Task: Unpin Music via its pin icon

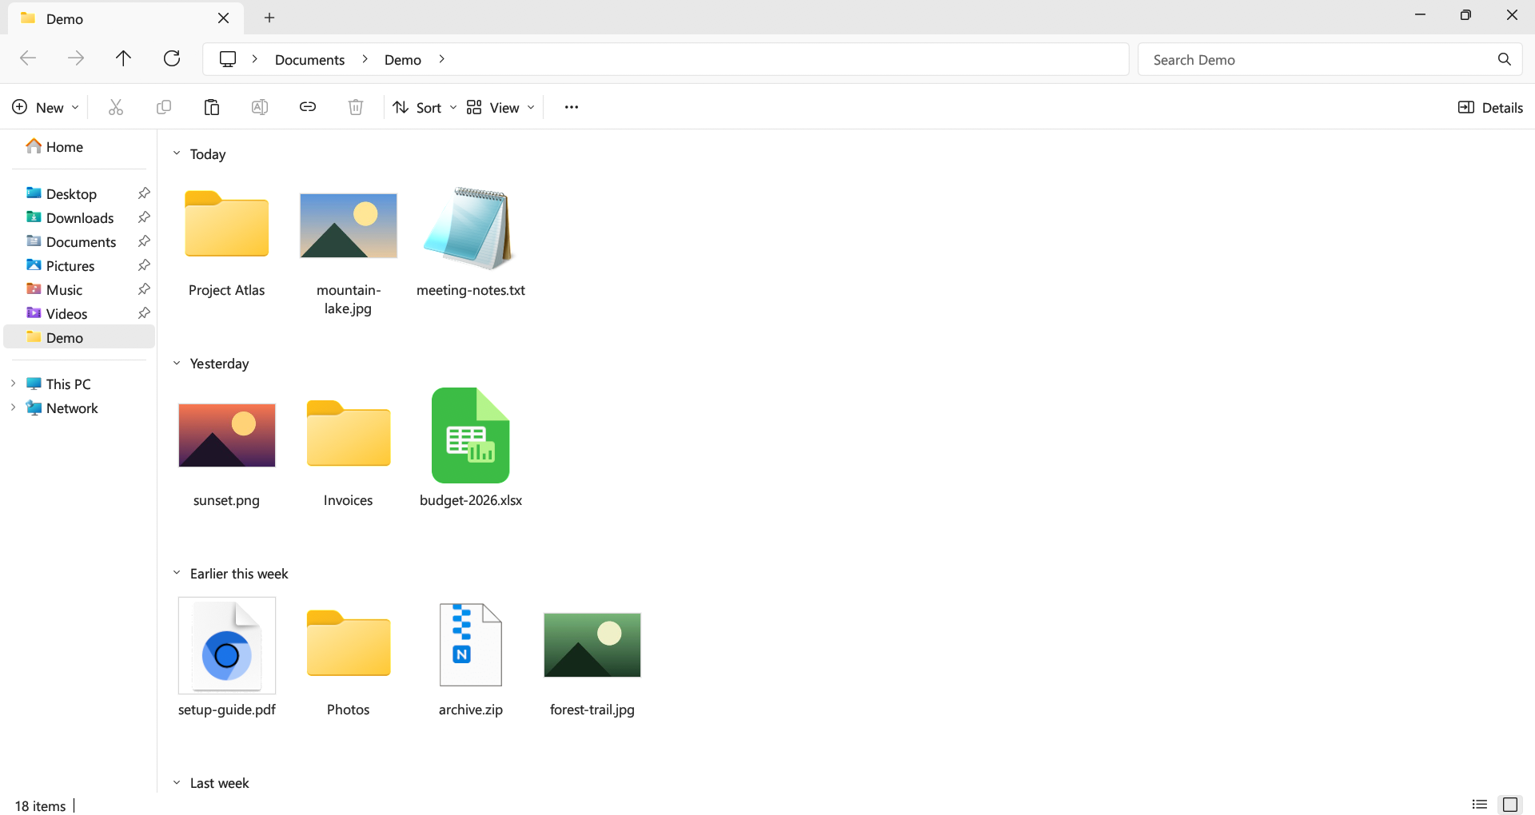Action: click(x=144, y=289)
